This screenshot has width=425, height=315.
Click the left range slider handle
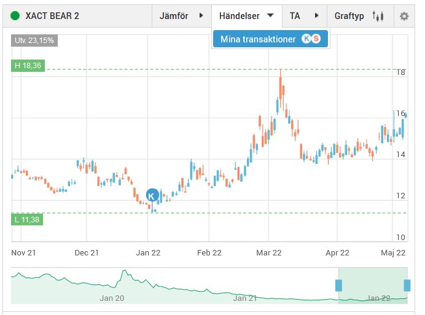(338, 286)
